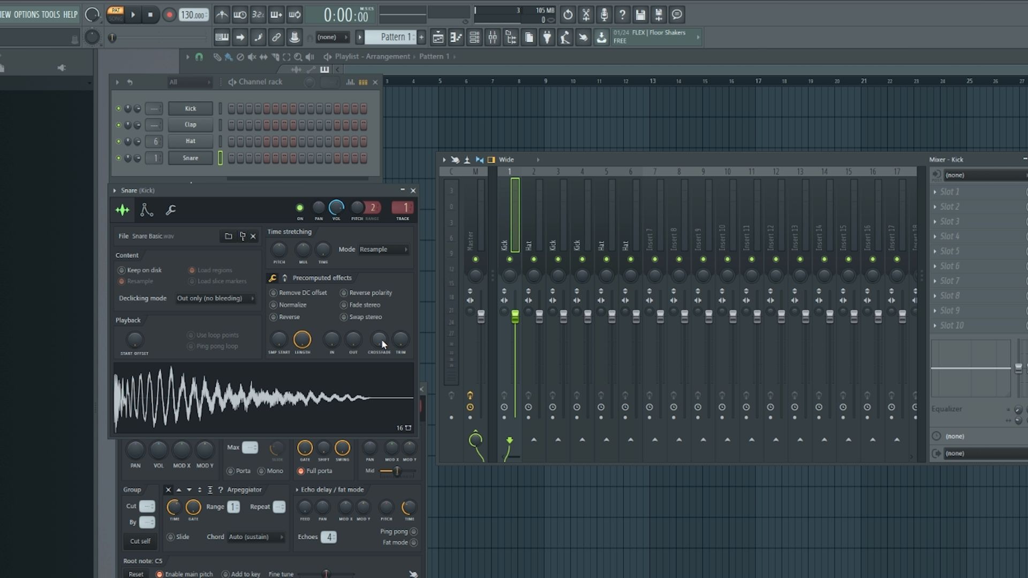The height and width of the screenshot is (578, 1028).
Task: Open the Help menu
Action: point(70,14)
